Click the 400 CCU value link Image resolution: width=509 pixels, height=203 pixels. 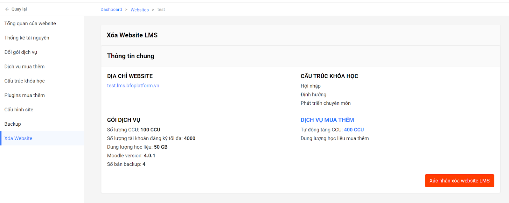[x=354, y=130]
